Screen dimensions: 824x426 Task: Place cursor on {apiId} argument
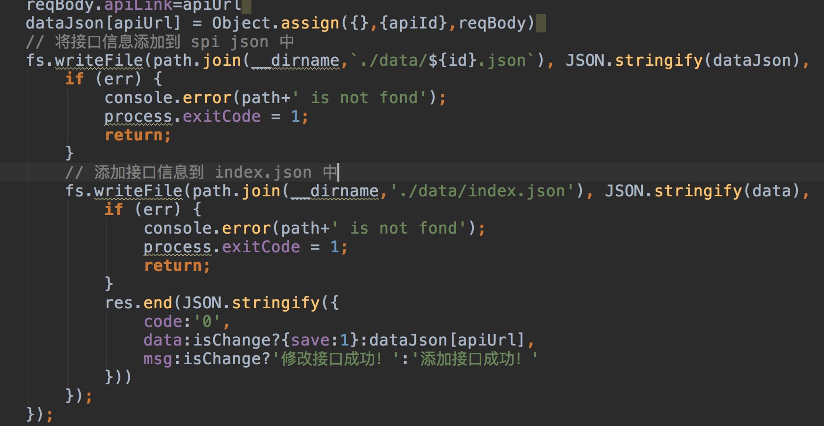413,23
